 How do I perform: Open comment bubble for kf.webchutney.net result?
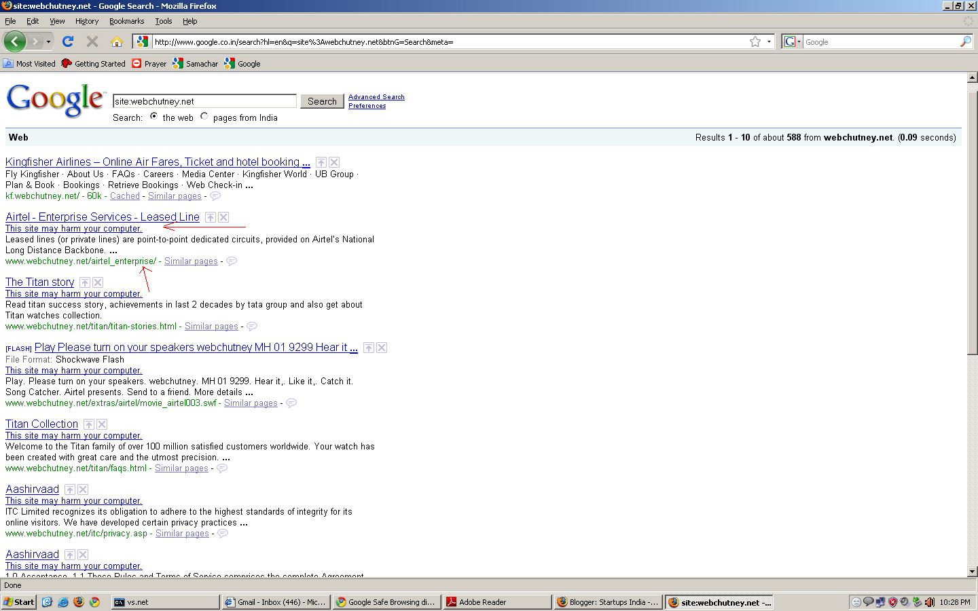215,196
